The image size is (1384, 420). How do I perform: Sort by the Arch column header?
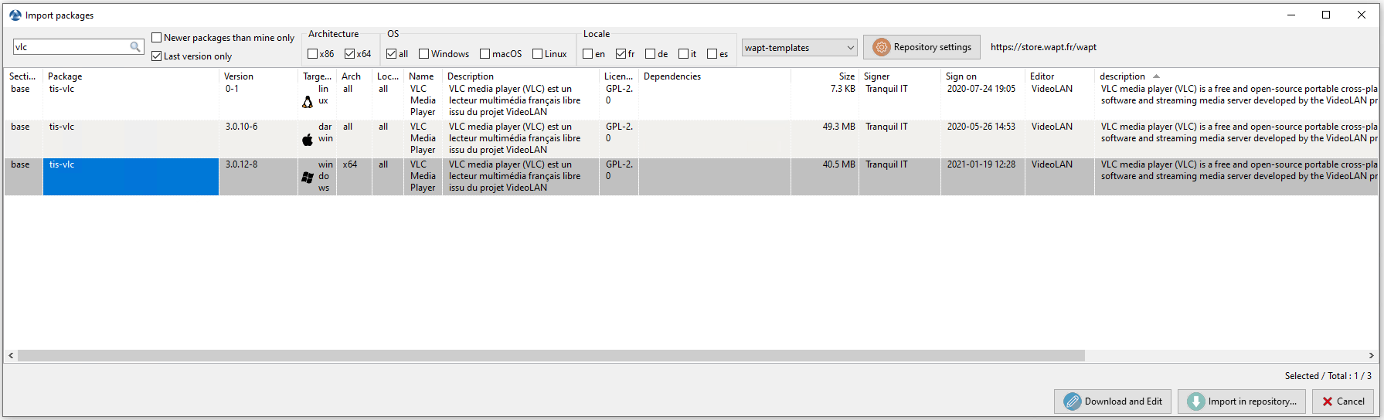pyautogui.click(x=354, y=76)
